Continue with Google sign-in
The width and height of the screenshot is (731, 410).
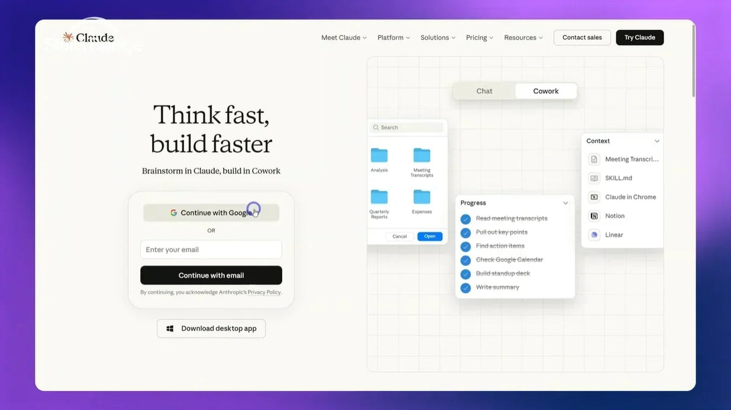point(211,213)
